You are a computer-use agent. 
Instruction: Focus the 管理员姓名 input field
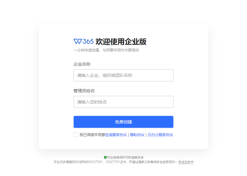tap(123, 102)
